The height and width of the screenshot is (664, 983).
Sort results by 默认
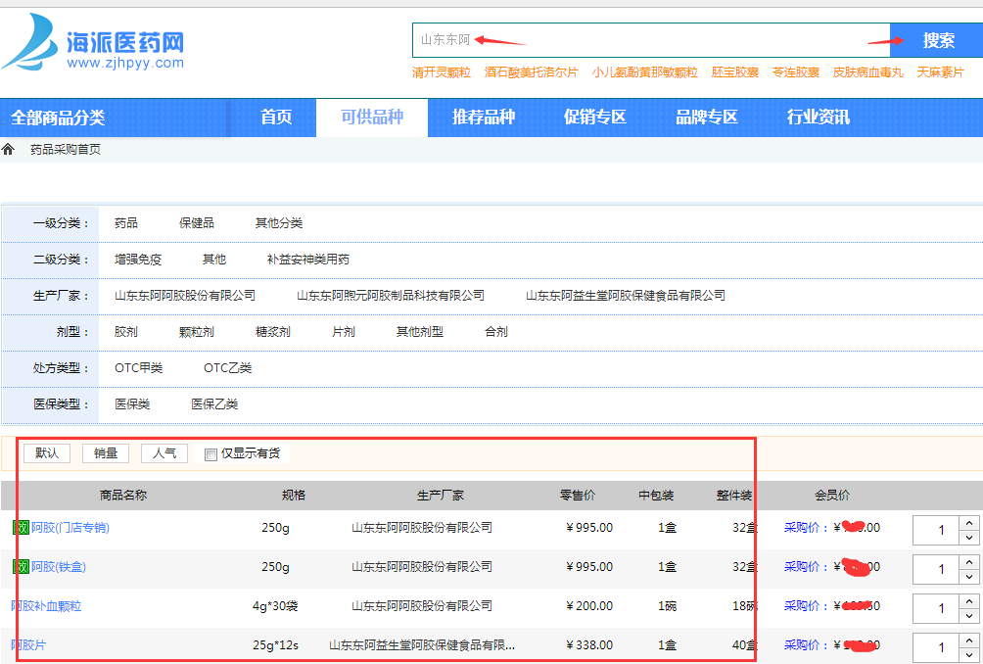click(47, 452)
